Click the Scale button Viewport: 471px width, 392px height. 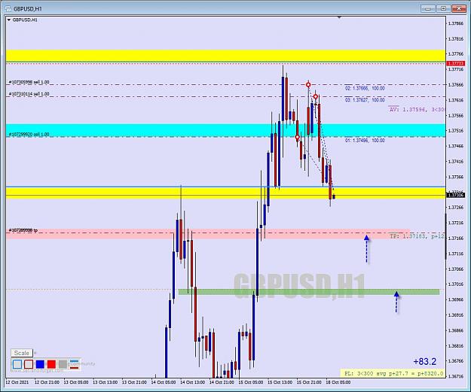click(22, 353)
